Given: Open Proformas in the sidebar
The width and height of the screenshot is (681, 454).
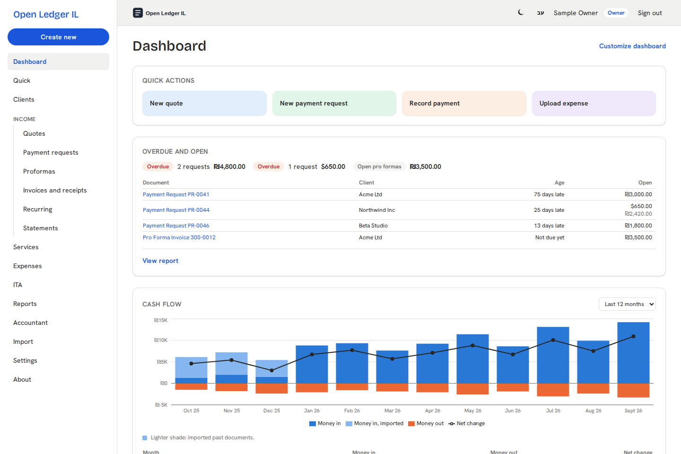Looking at the screenshot, I should pyautogui.click(x=63, y=171).
